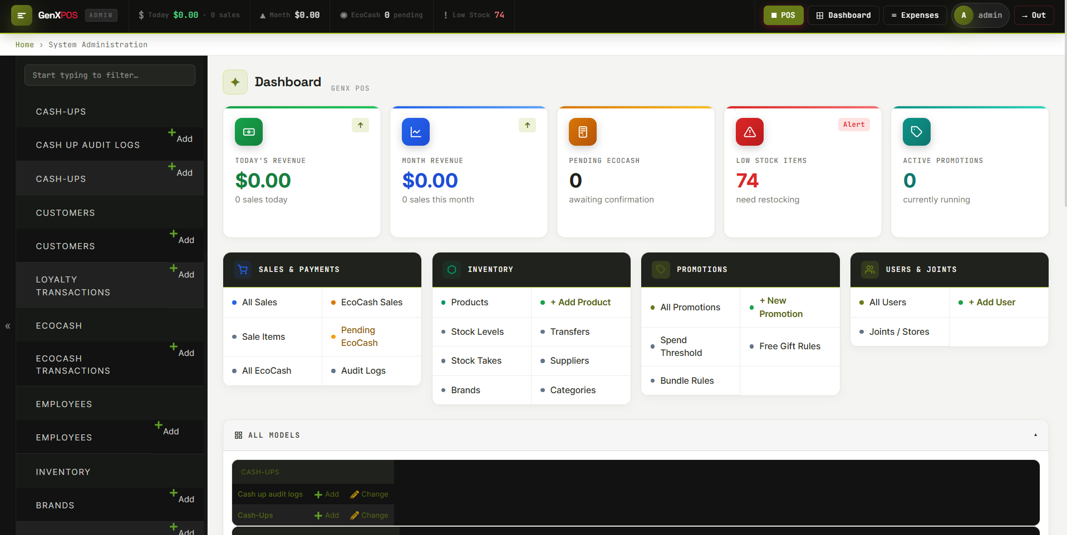Open Brands in sidebar

click(x=55, y=506)
